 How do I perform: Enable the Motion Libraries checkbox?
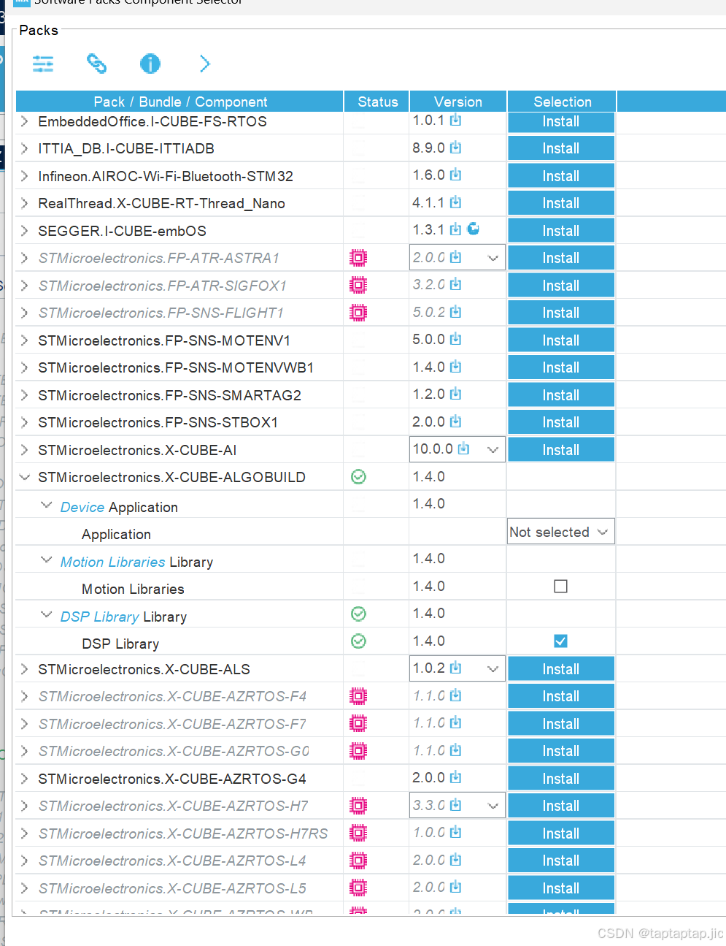[560, 586]
